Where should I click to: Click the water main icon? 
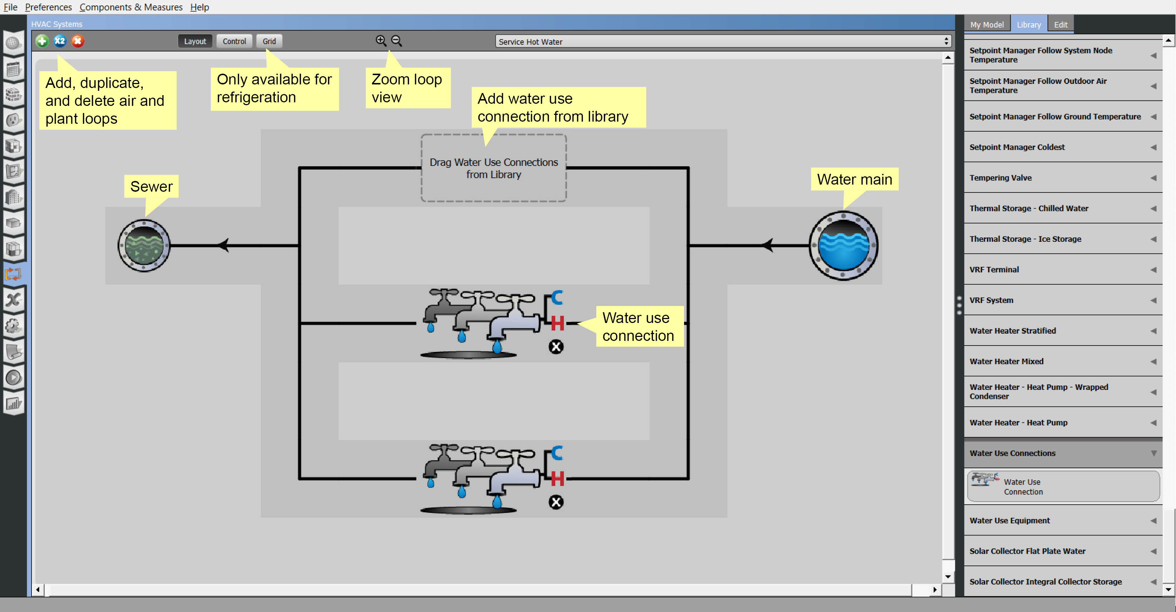click(843, 245)
